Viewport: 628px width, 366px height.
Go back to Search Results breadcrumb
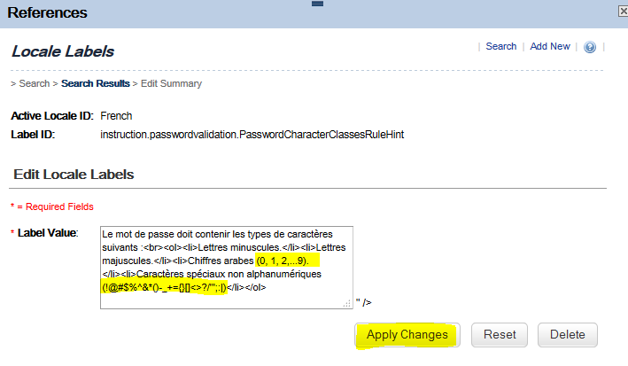click(96, 83)
